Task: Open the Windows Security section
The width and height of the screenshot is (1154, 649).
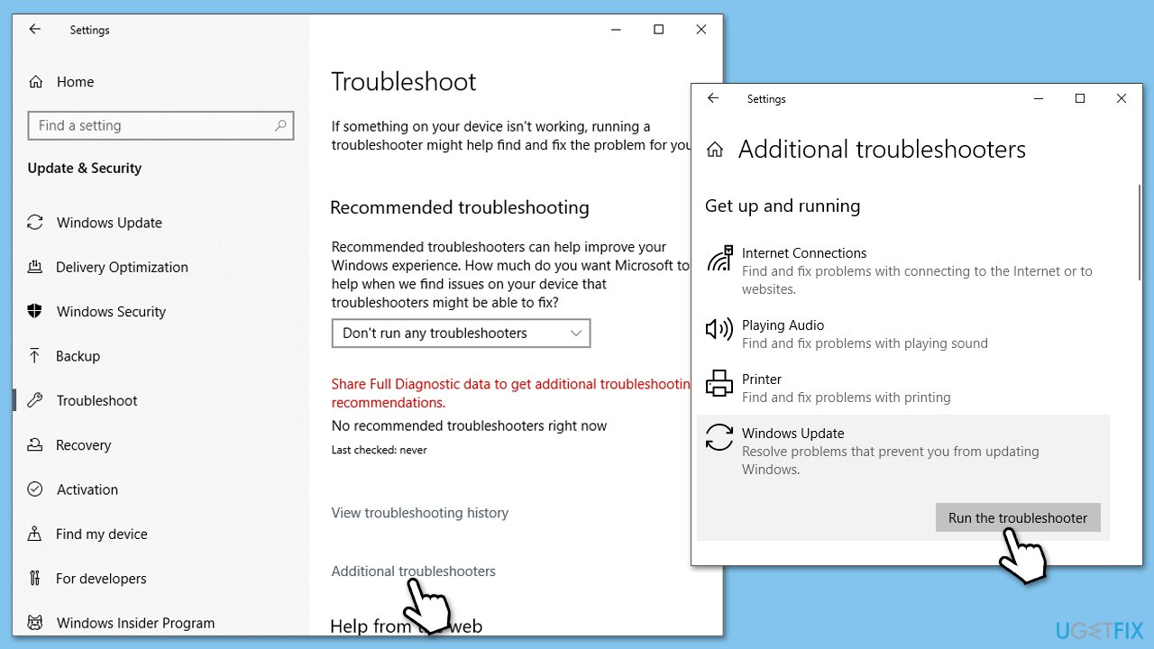Action: 111,312
